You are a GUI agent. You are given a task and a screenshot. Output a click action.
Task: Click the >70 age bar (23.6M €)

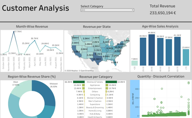[186, 57]
